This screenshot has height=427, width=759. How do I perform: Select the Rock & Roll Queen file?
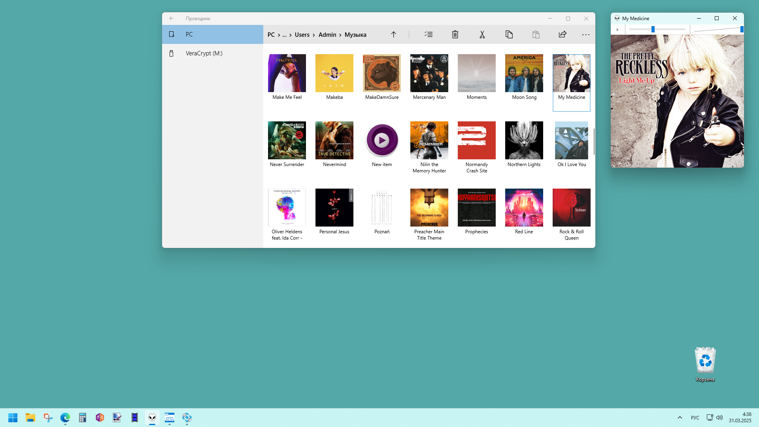coord(572,215)
